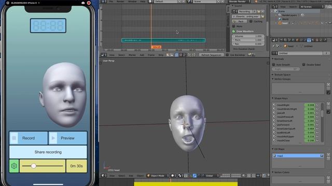Screen dimensions: 332x186
Task: Open the Particles properties tab icon
Action: [321, 40]
